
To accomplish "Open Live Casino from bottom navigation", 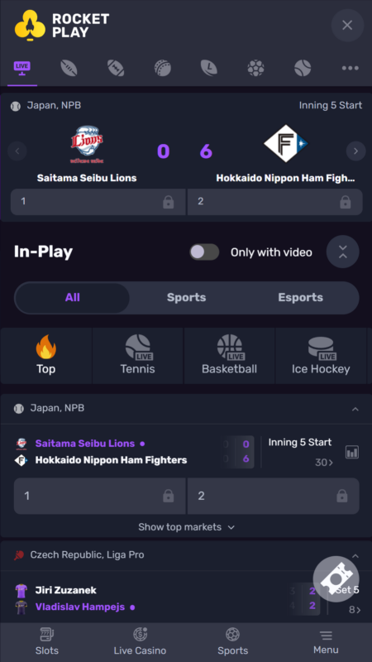I will click(140, 641).
